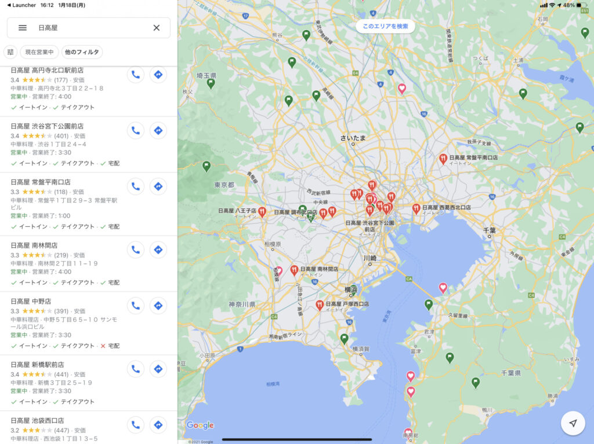Call 日高屋 南林間店 from the list
Viewport: 594px width, 444px height.
click(136, 249)
